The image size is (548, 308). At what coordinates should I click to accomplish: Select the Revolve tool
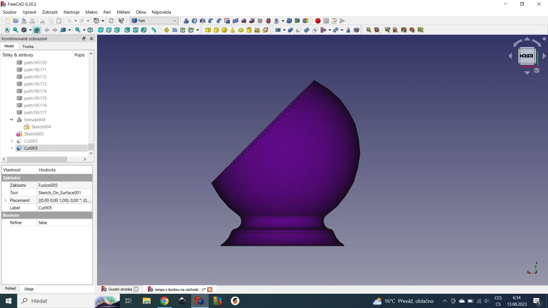(x=194, y=21)
